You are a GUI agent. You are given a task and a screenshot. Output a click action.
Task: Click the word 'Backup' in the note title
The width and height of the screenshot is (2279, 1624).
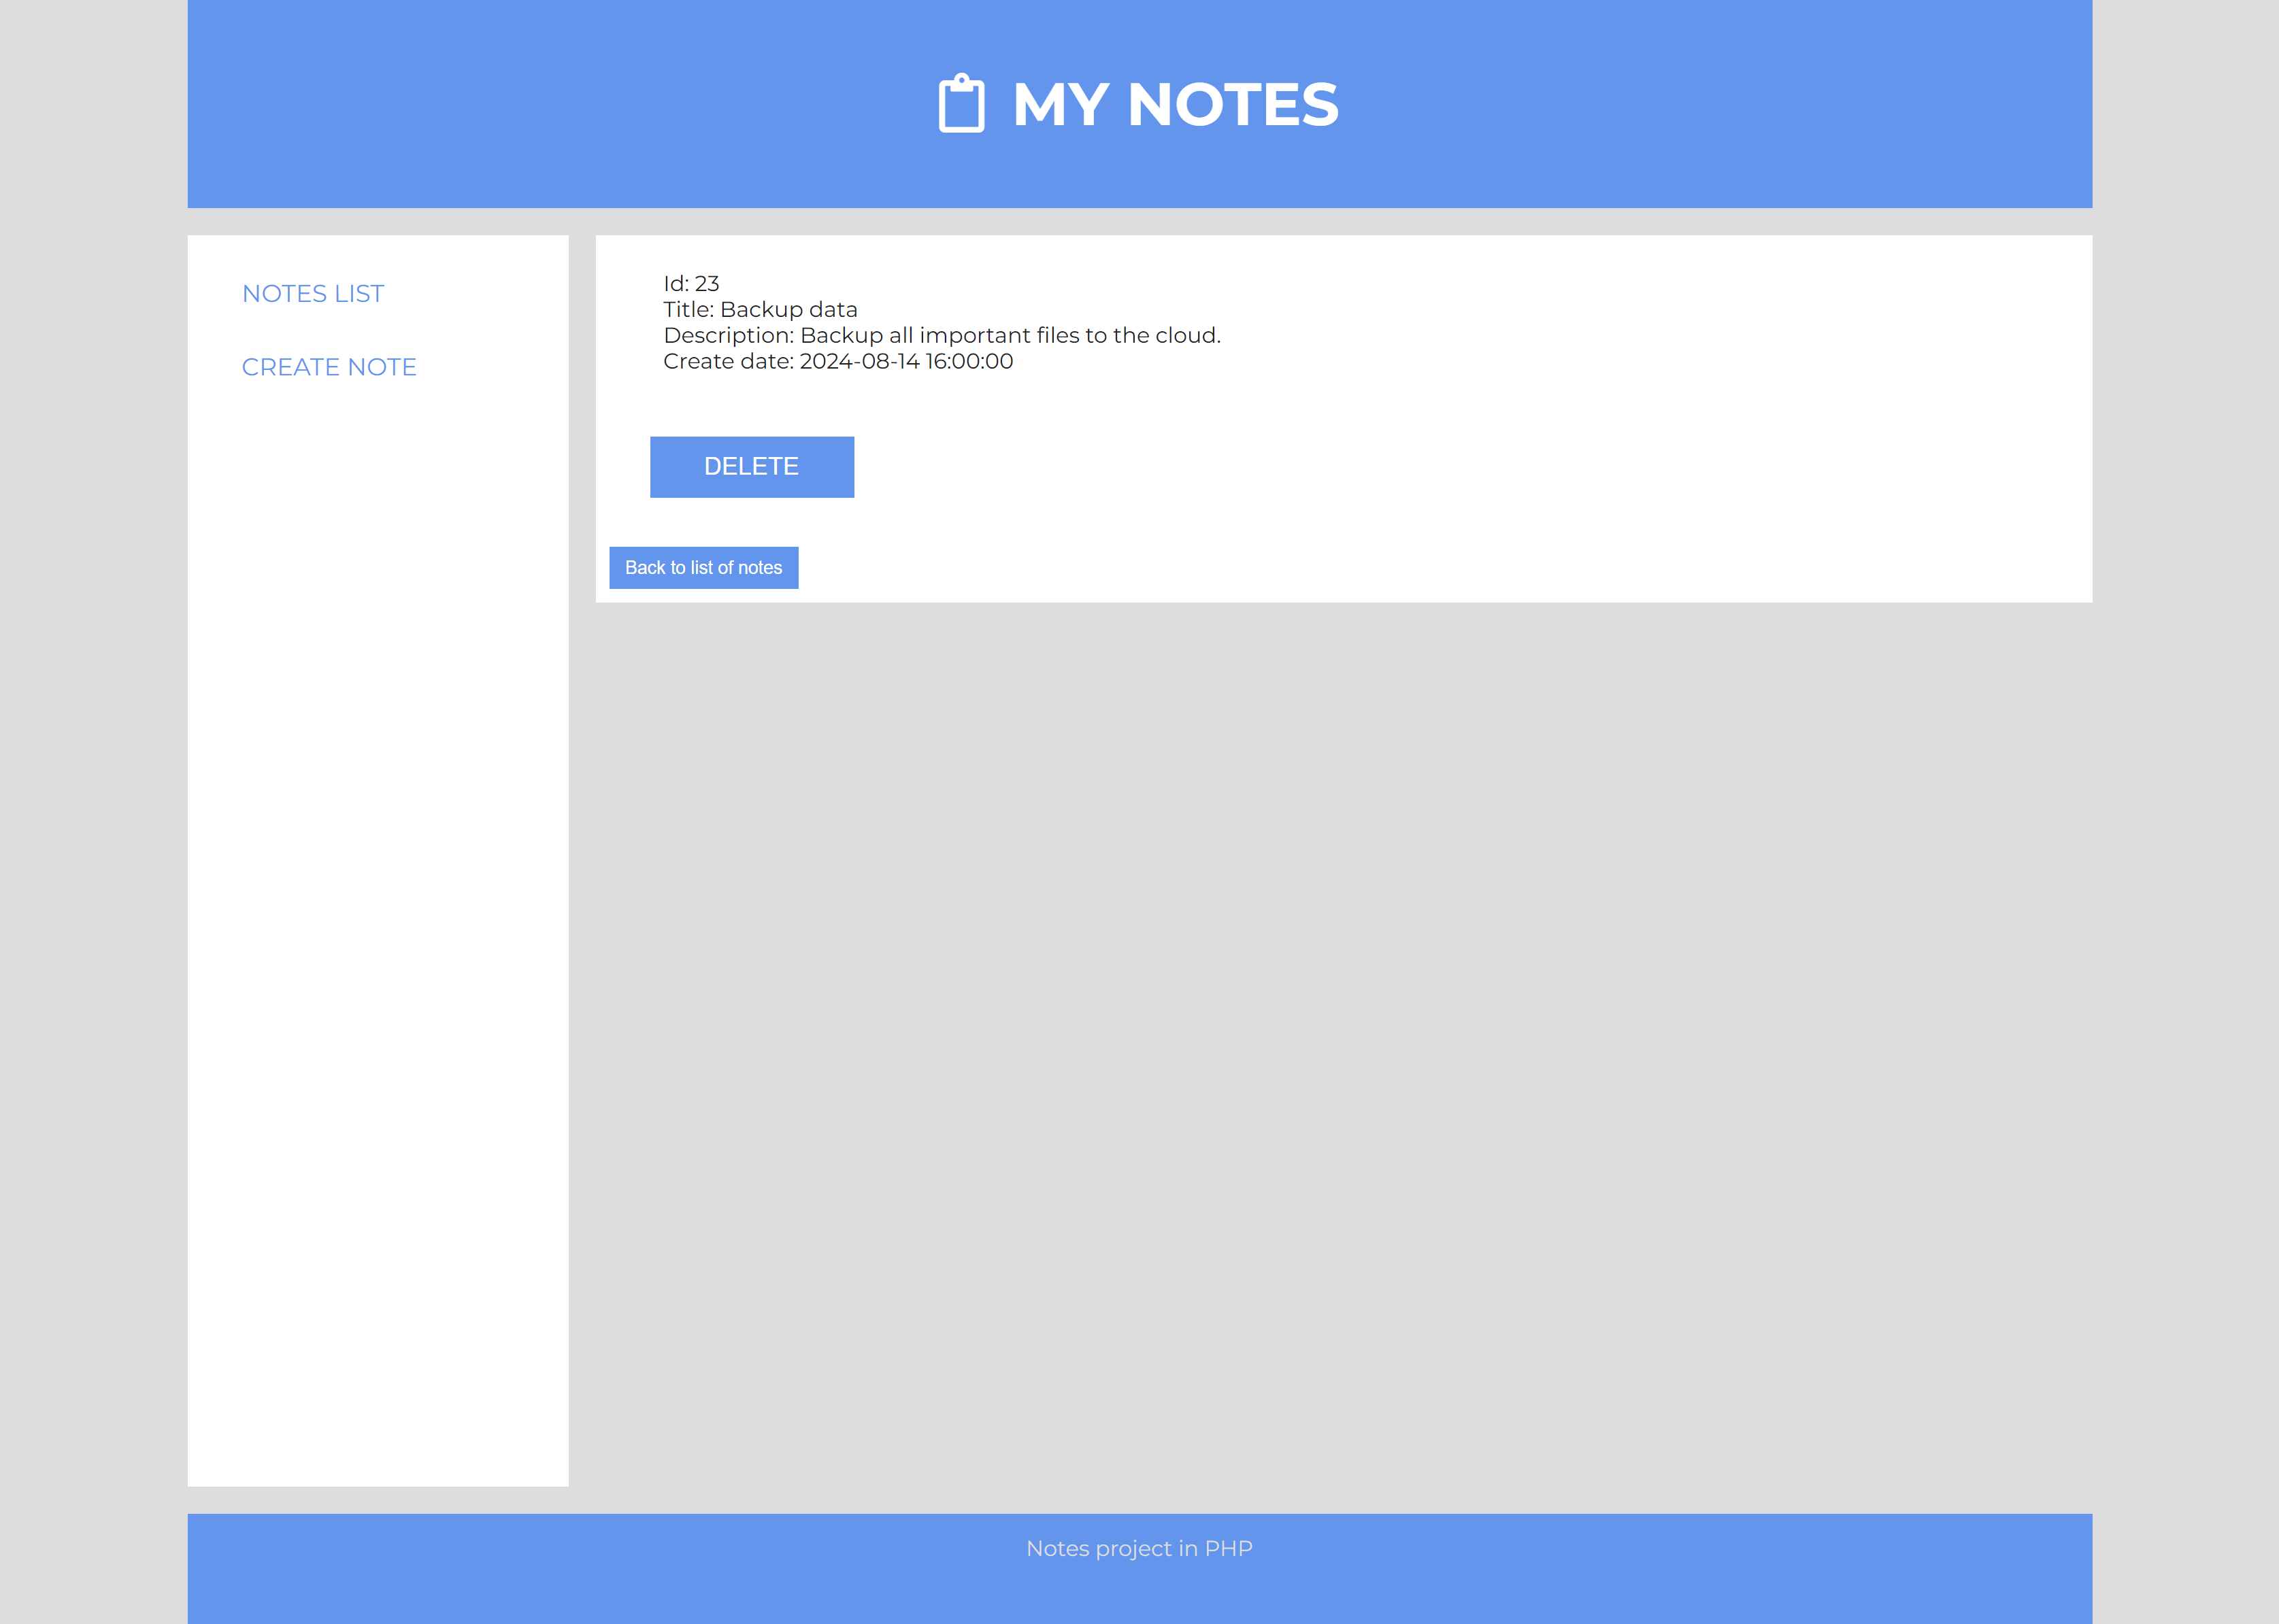(761, 310)
